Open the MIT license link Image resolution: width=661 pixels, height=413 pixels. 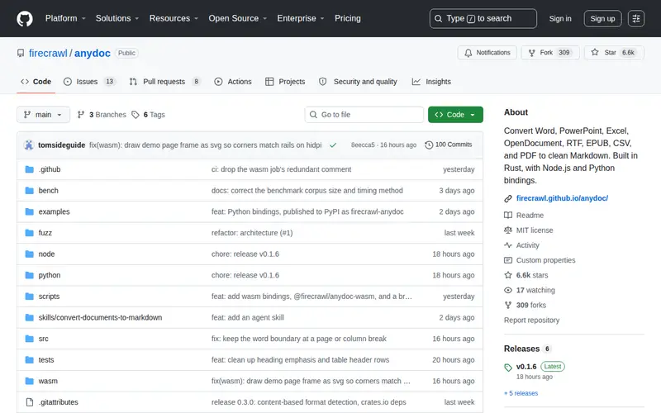click(x=529, y=230)
